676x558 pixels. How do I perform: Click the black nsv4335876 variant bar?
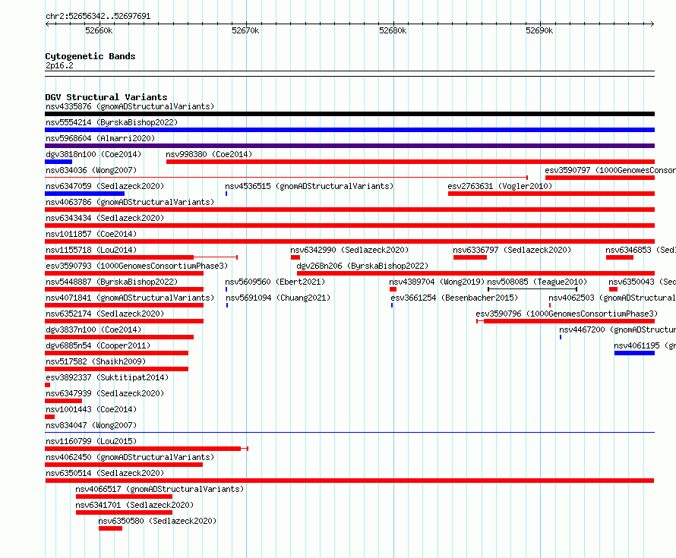click(x=349, y=114)
